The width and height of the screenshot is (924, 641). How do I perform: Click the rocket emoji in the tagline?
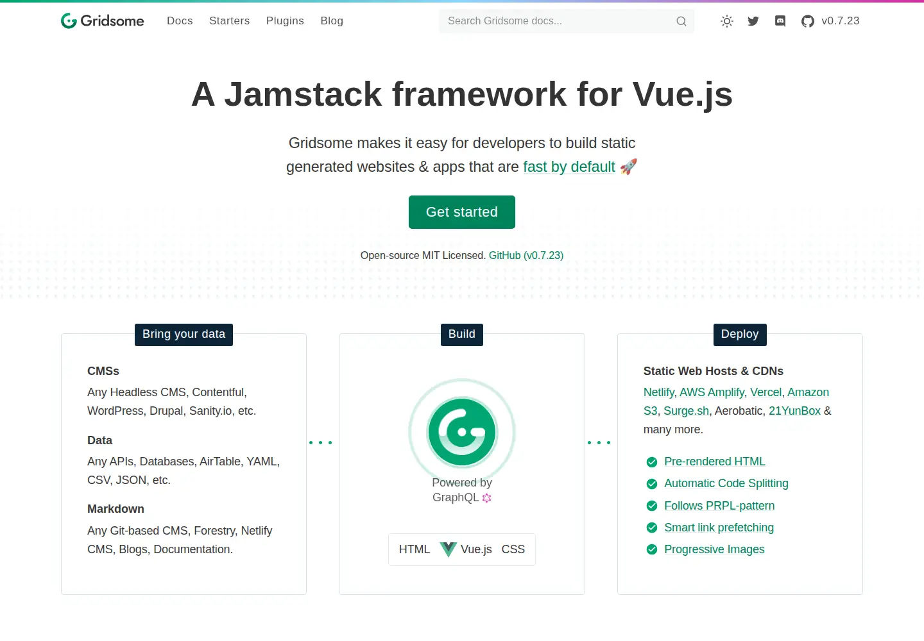pyautogui.click(x=629, y=167)
